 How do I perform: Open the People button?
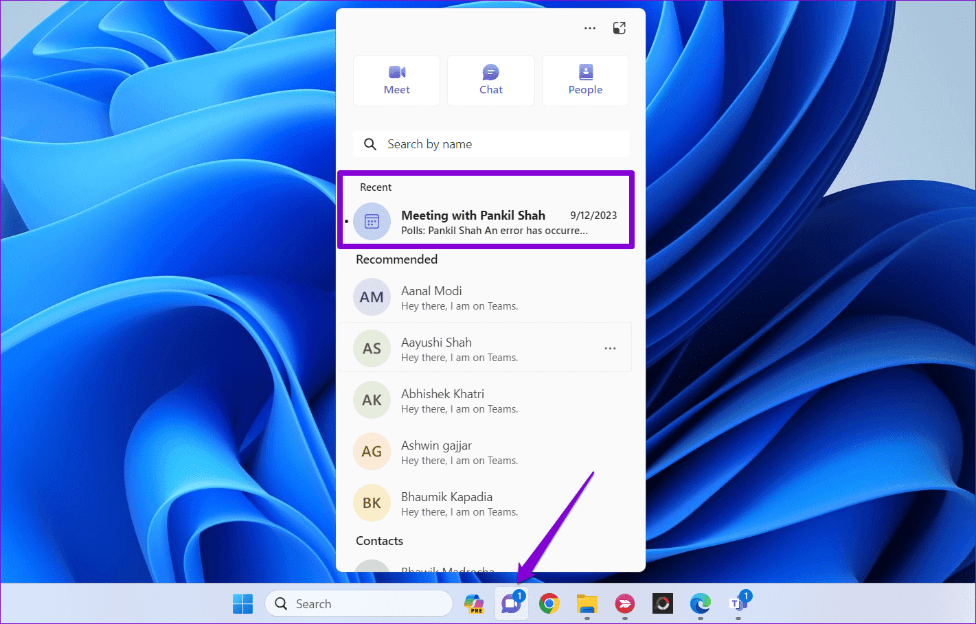(x=585, y=80)
